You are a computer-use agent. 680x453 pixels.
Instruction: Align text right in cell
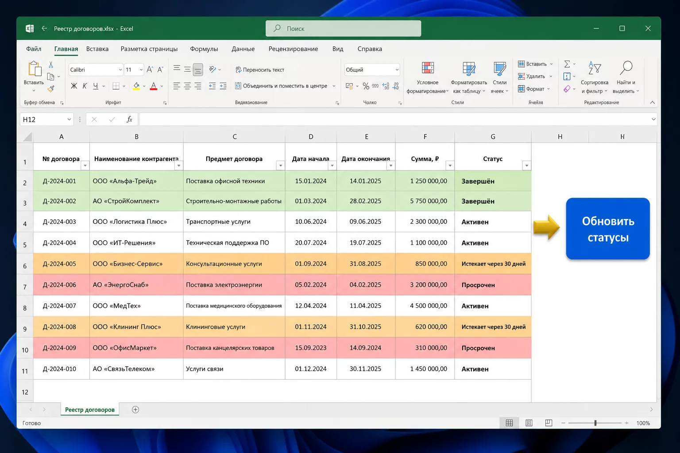[198, 86]
